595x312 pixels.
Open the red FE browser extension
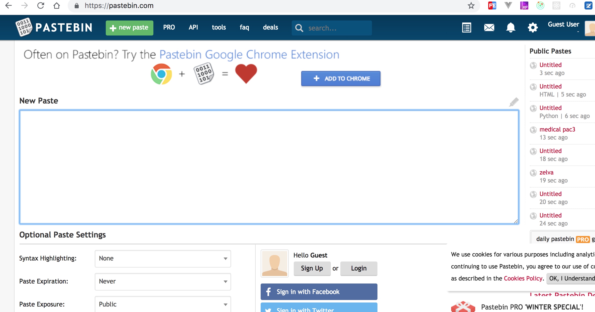(492, 5)
